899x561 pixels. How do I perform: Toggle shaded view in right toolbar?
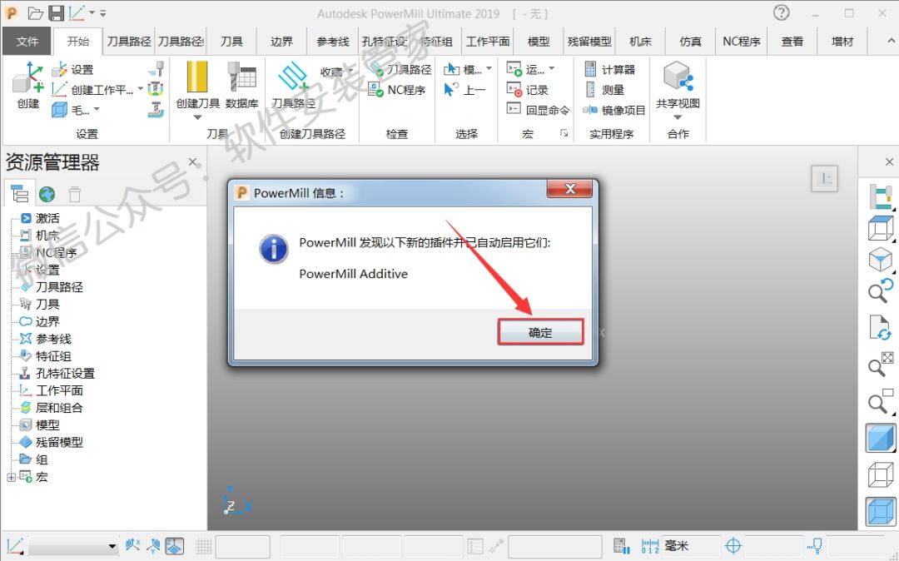pyautogui.click(x=880, y=437)
